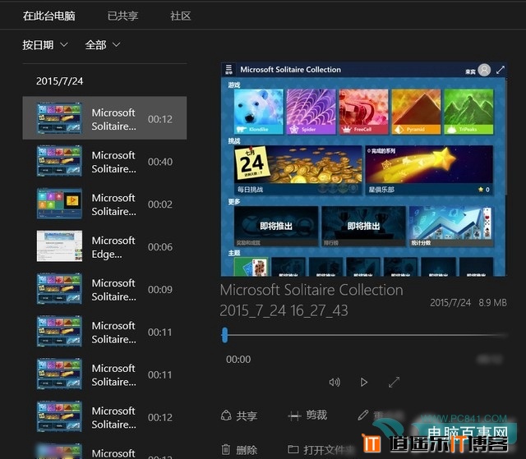Select the Microsoft Solitaire clip in the highlighted row
The width and height of the screenshot is (526, 459).
click(104, 118)
